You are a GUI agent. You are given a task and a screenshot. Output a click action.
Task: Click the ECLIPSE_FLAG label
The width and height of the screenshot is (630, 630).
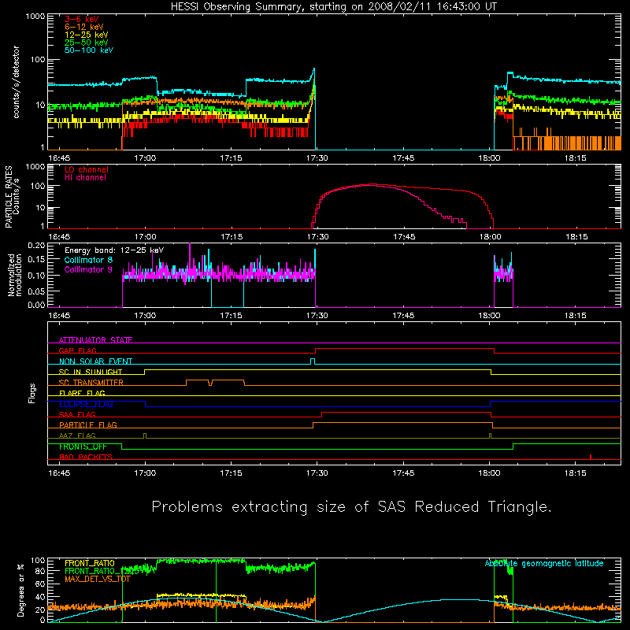click(86, 404)
